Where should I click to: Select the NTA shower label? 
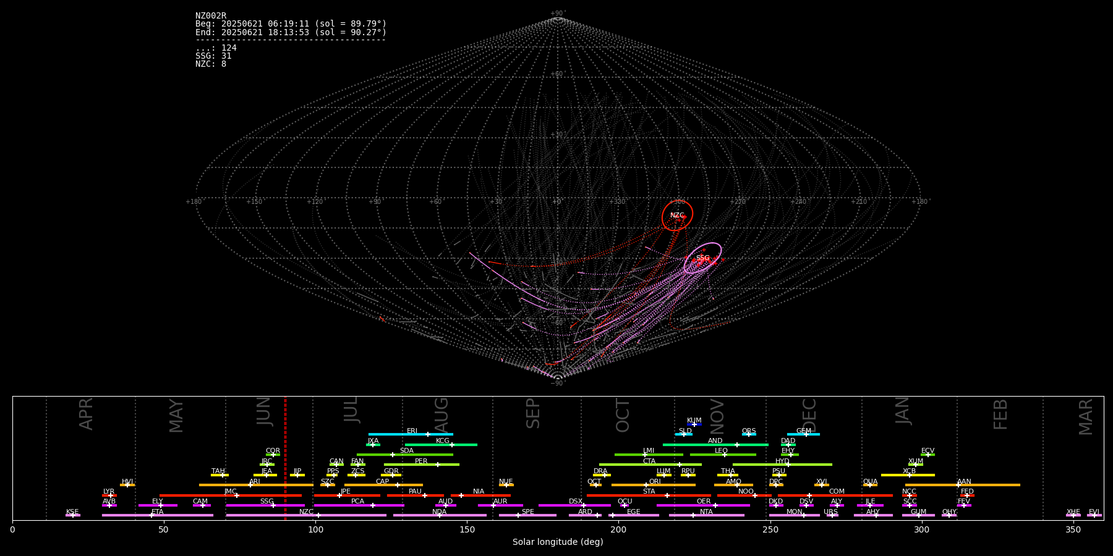(x=706, y=512)
